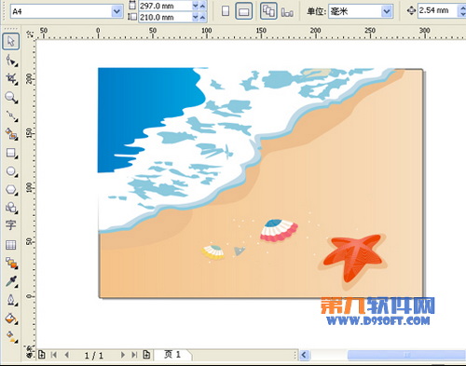The image size is (466, 366).
Task: Select the Fill bucket tool
Action: 11,319
